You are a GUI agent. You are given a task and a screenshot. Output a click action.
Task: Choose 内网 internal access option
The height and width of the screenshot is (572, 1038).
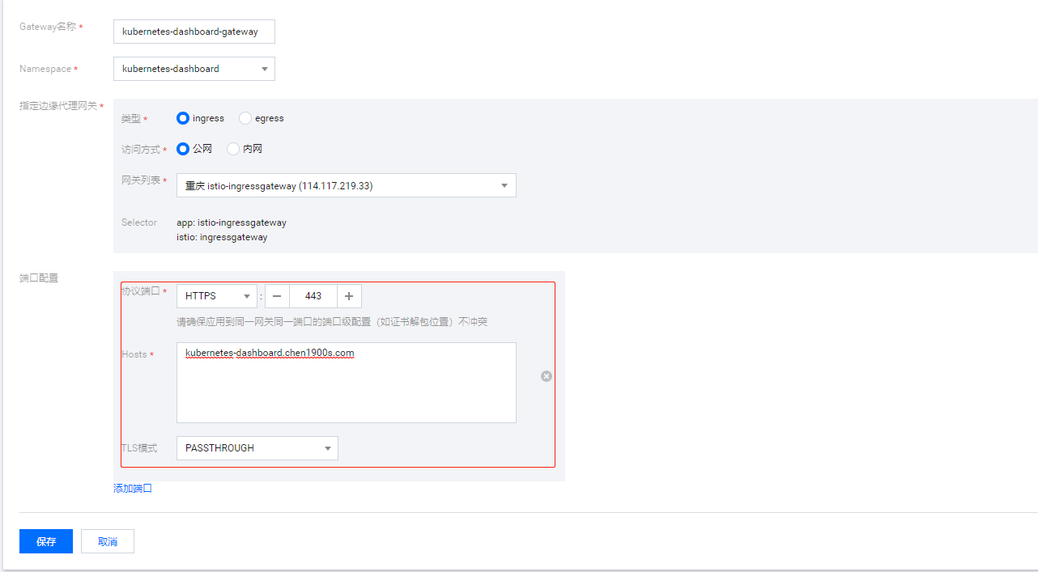[233, 149]
